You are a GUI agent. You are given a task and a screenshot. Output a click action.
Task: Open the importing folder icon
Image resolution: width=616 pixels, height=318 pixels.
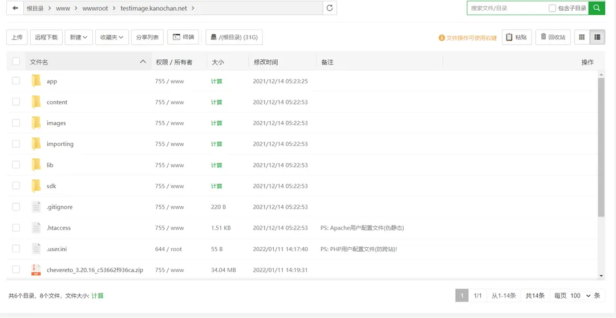point(36,144)
